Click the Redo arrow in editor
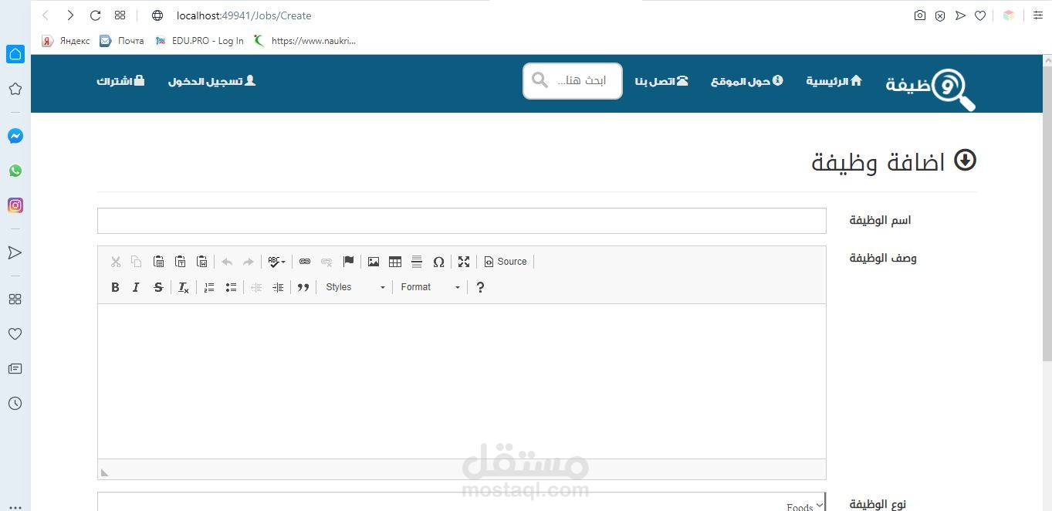The image size is (1052, 511). (249, 262)
